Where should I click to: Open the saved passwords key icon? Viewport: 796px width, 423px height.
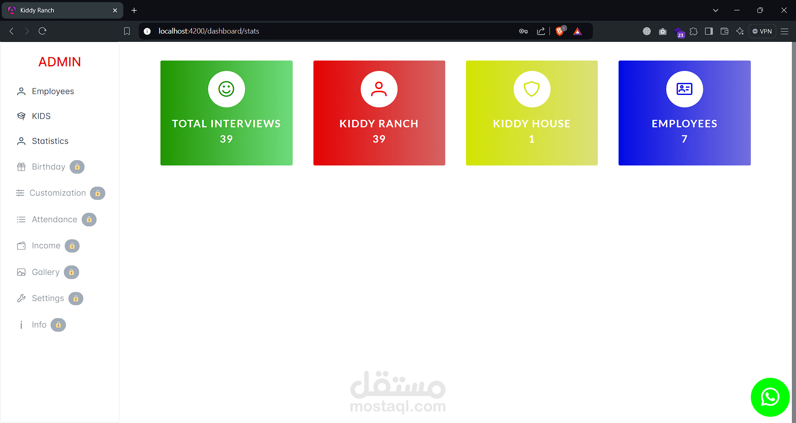(x=523, y=31)
